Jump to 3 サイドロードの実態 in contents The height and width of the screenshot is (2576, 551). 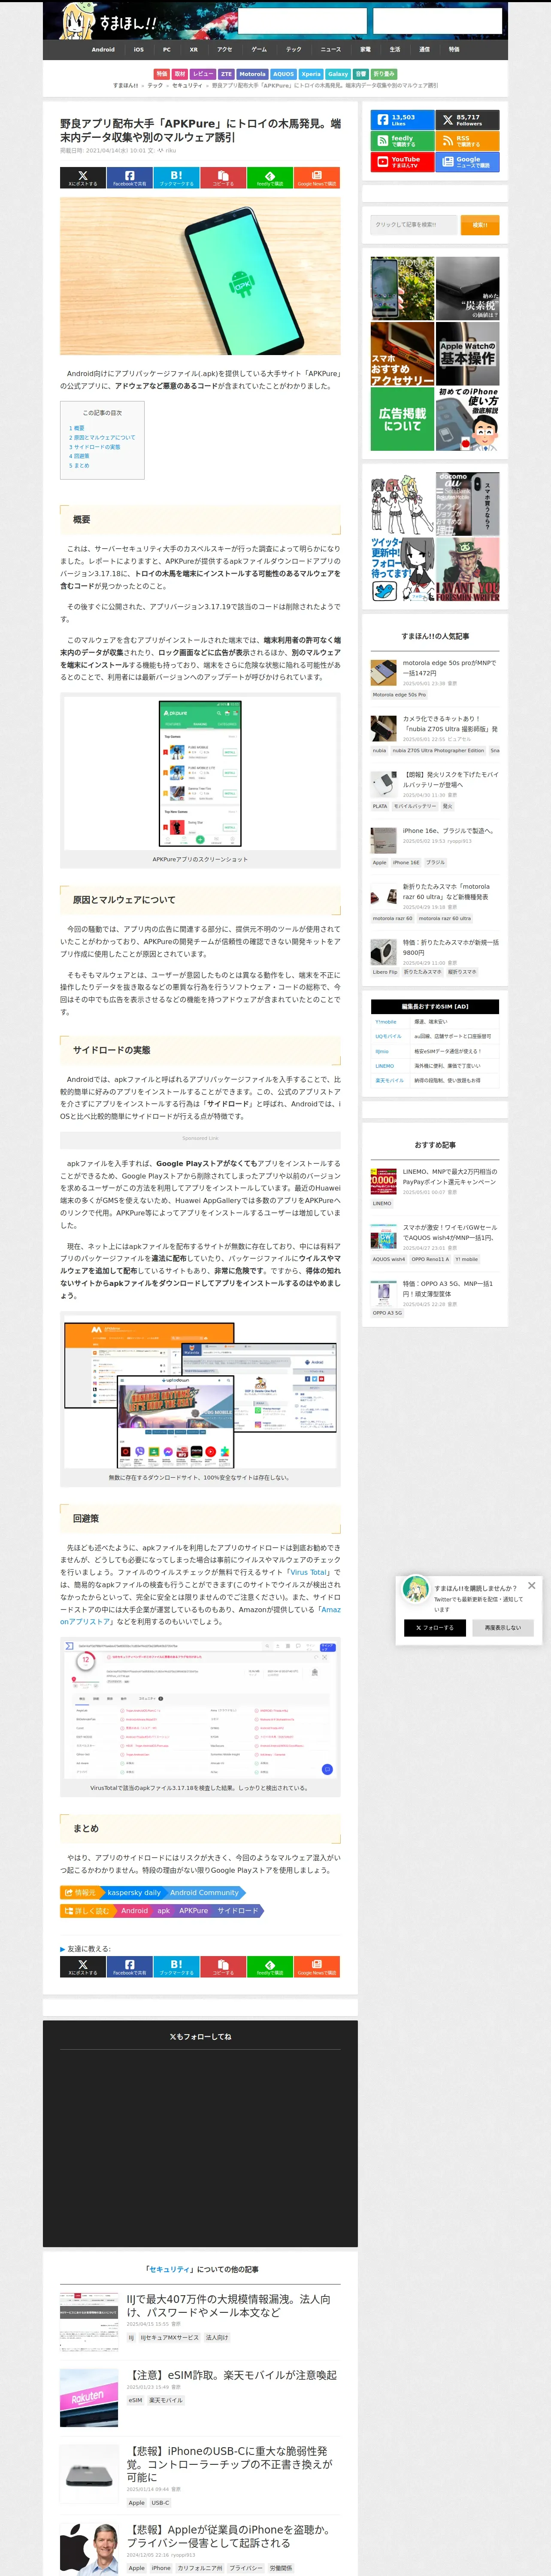tap(95, 447)
